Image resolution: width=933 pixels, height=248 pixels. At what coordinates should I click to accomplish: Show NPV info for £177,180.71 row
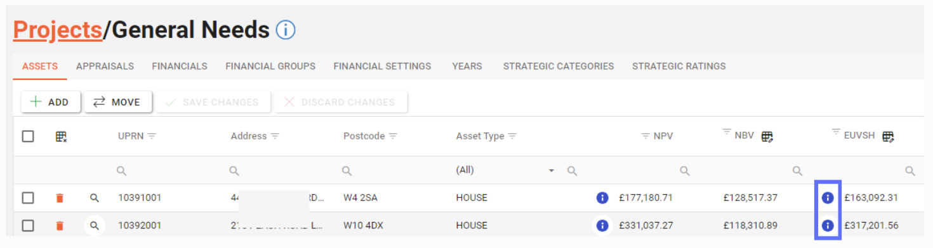point(602,198)
